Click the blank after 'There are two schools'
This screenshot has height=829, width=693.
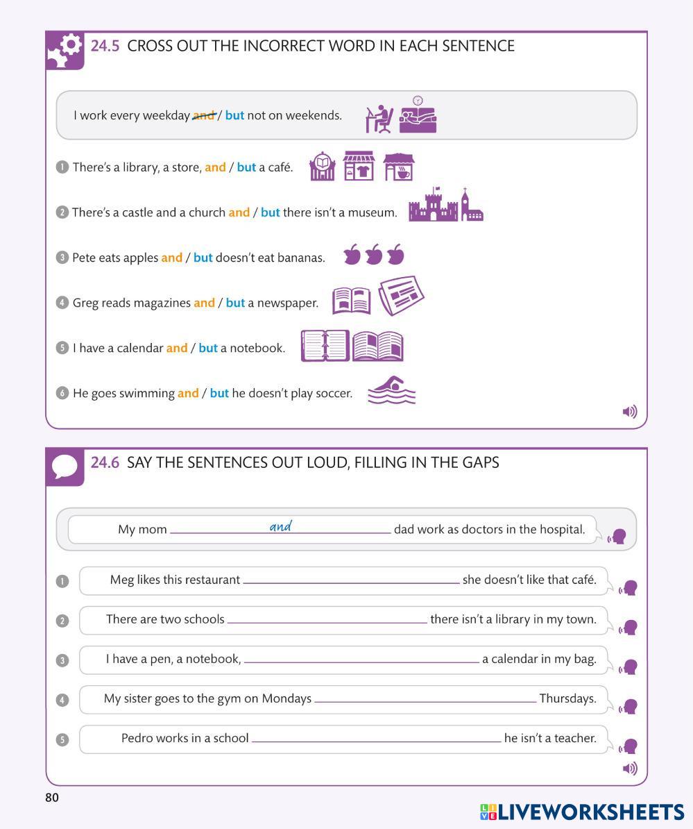[327, 619]
